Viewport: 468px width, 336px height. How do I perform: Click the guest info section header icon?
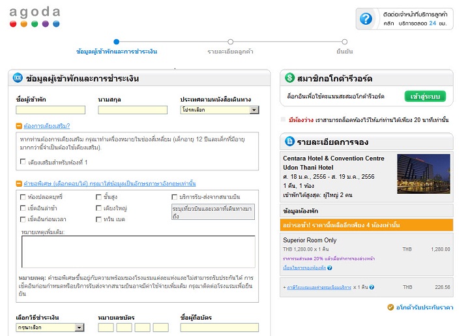coord(18,78)
